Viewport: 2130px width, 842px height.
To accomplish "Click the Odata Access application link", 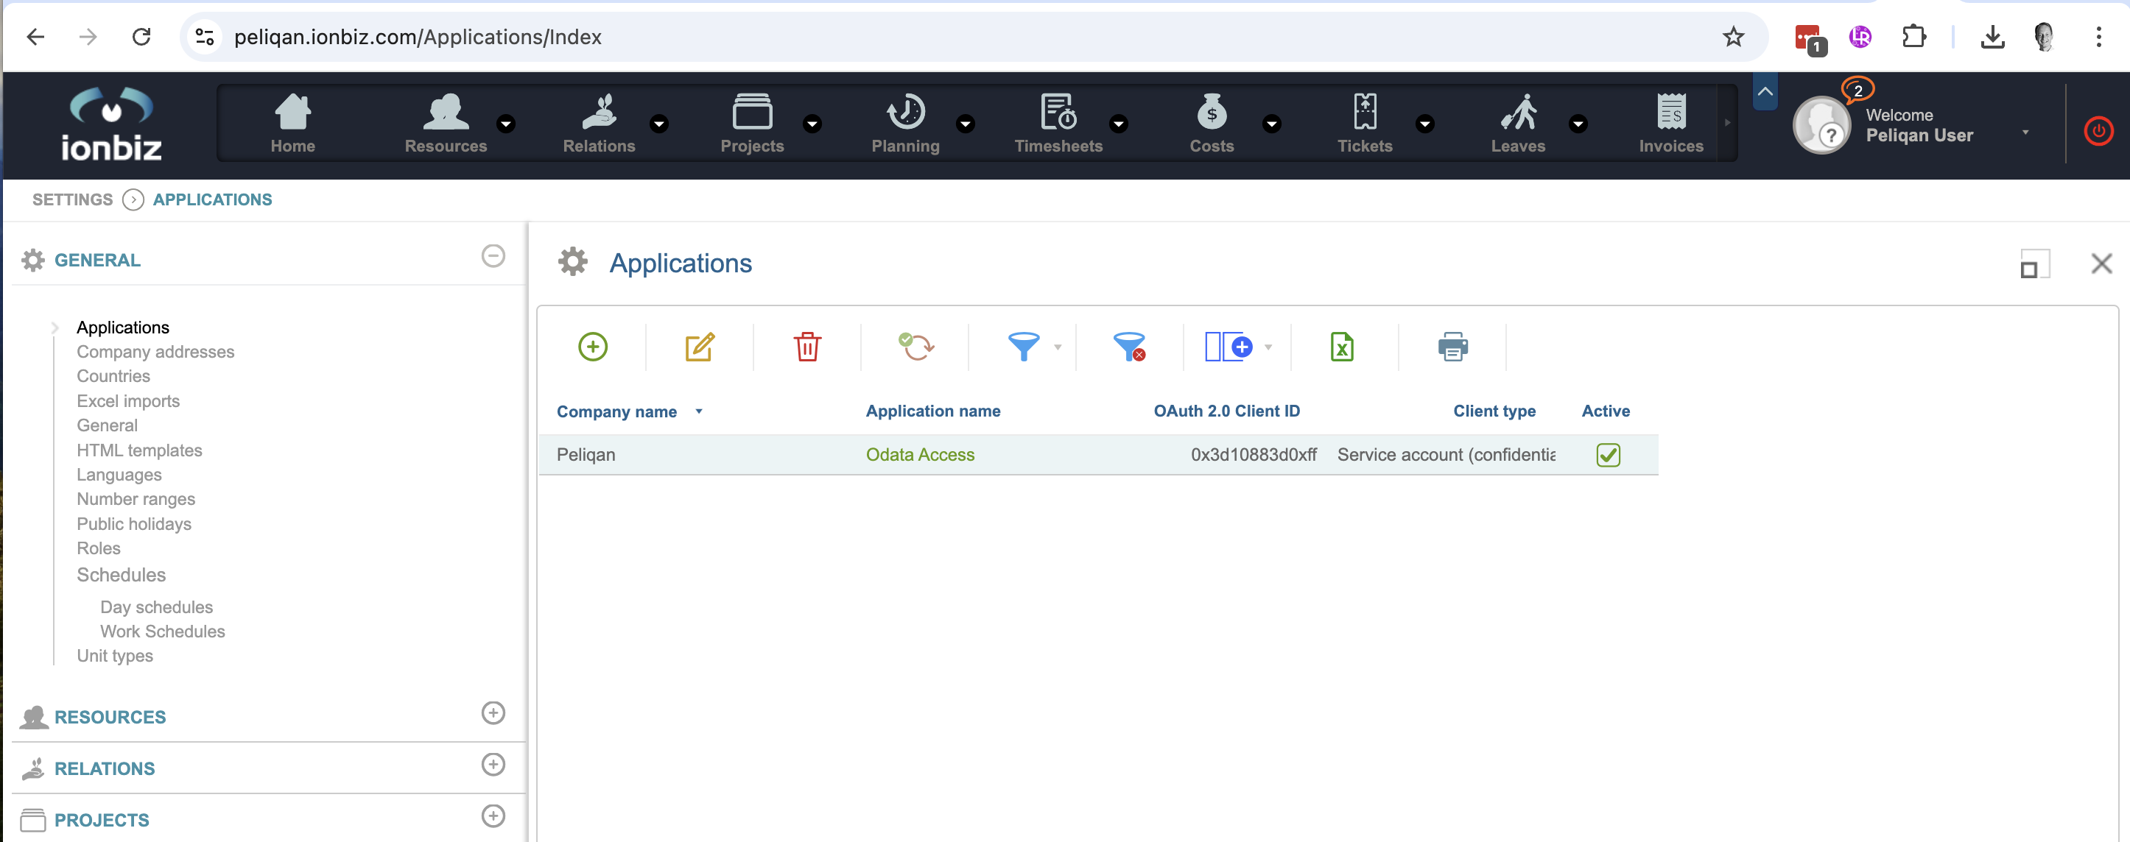I will click(x=919, y=454).
